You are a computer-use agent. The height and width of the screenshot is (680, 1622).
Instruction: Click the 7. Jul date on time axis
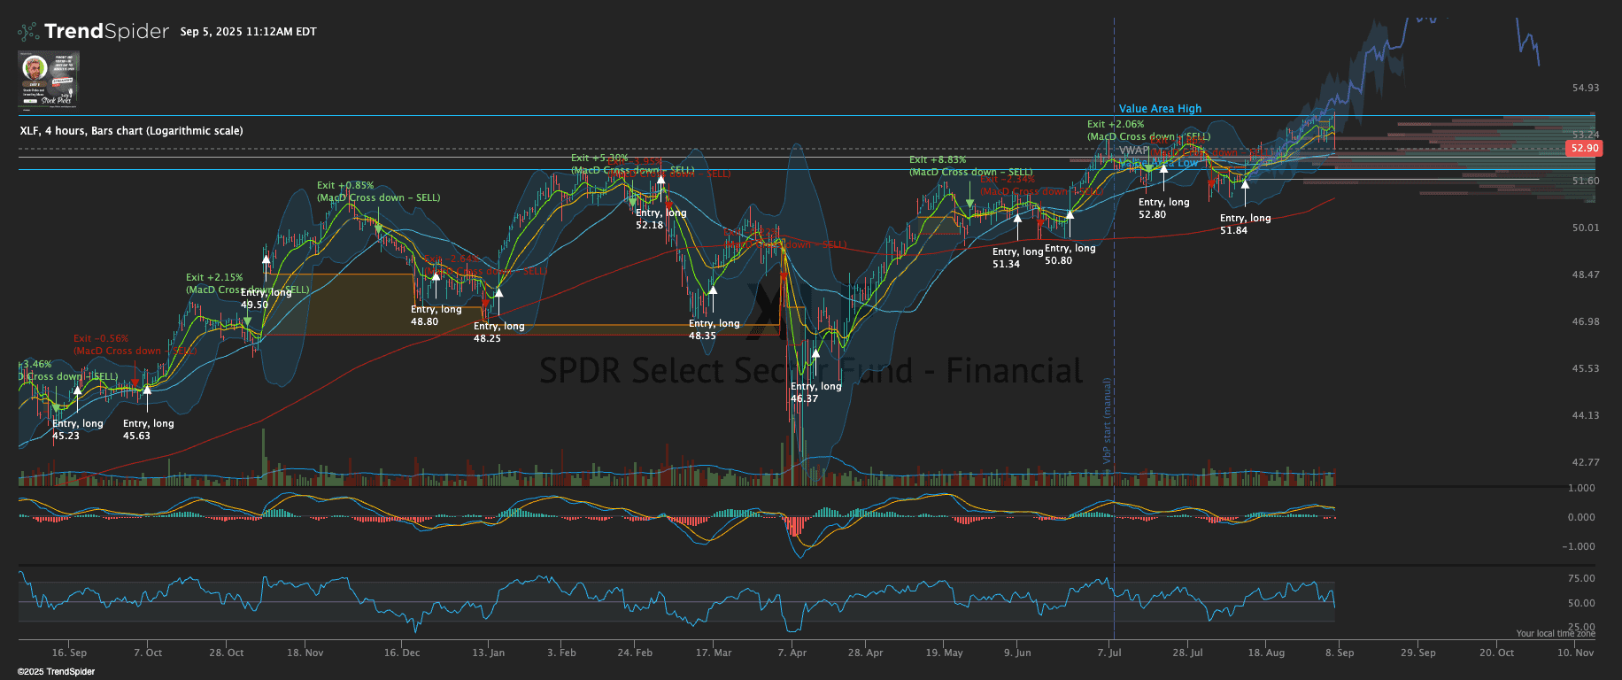[x=1109, y=653]
